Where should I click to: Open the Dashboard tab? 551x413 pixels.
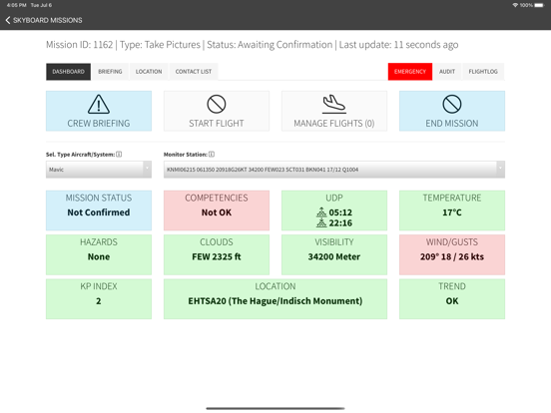68,72
